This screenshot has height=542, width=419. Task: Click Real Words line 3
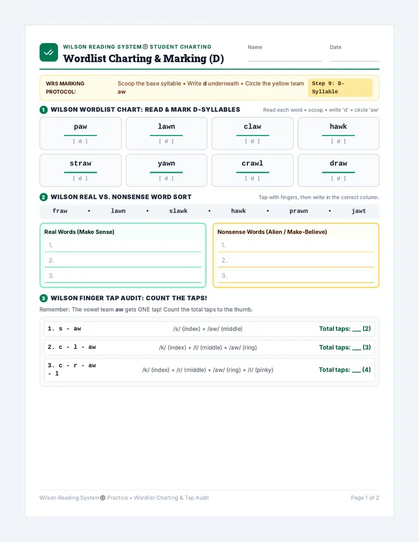tap(123, 276)
